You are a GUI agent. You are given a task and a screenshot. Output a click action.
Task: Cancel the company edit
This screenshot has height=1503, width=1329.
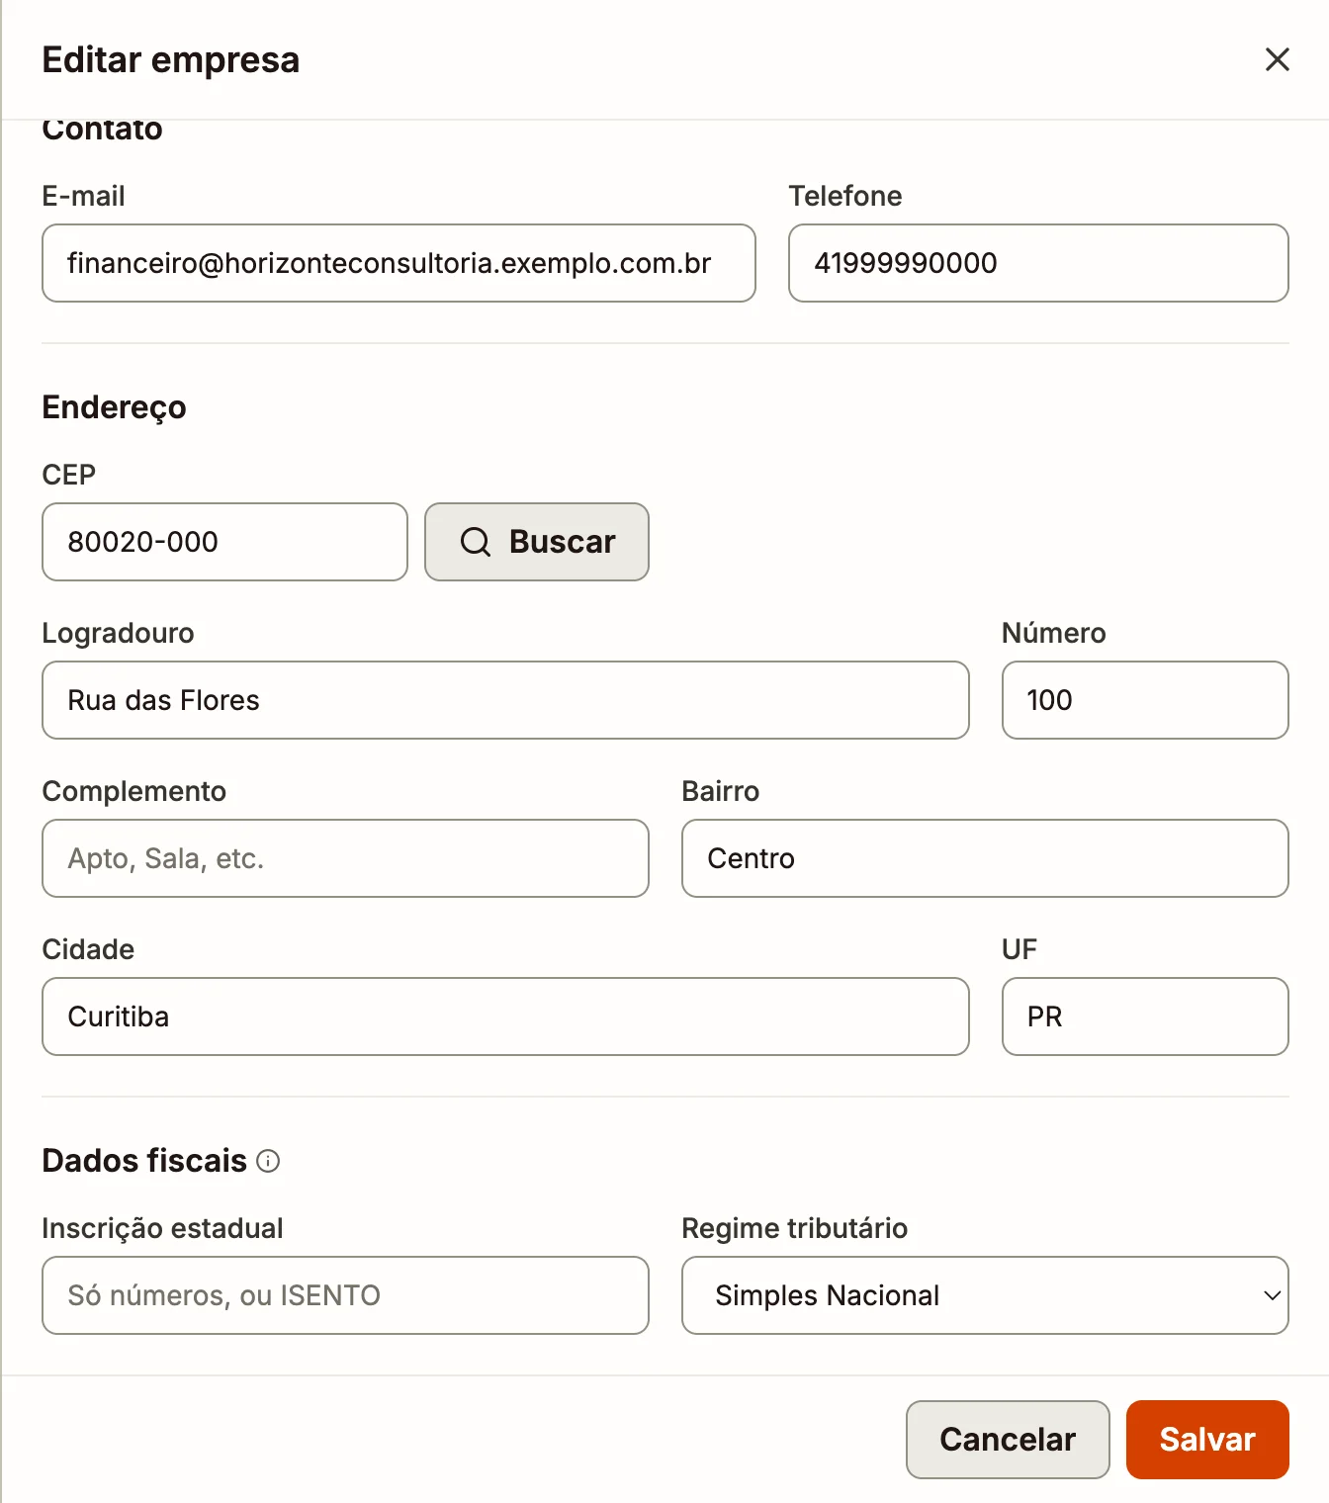coord(1008,1440)
